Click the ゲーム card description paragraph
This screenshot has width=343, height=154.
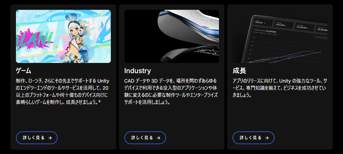63,91
